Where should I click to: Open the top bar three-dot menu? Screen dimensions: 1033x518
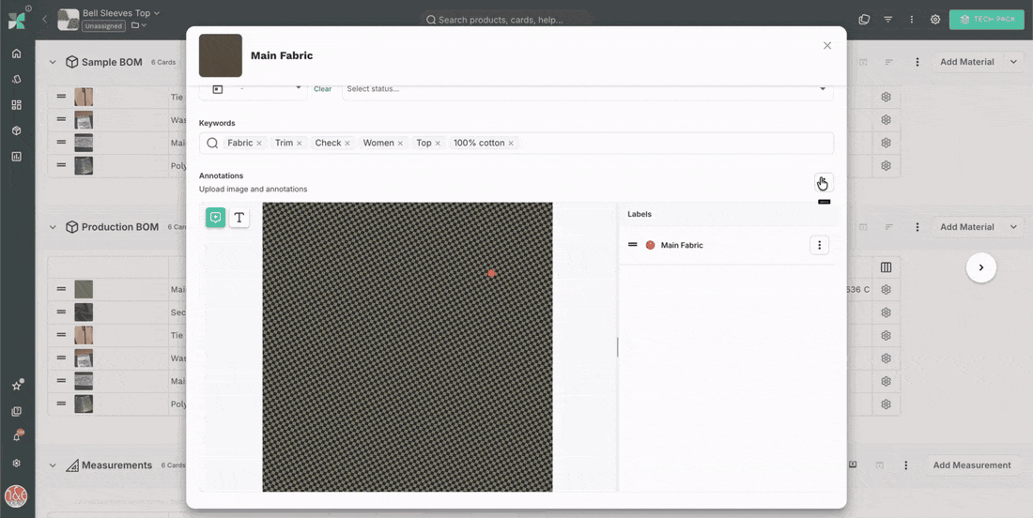[x=912, y=19]
